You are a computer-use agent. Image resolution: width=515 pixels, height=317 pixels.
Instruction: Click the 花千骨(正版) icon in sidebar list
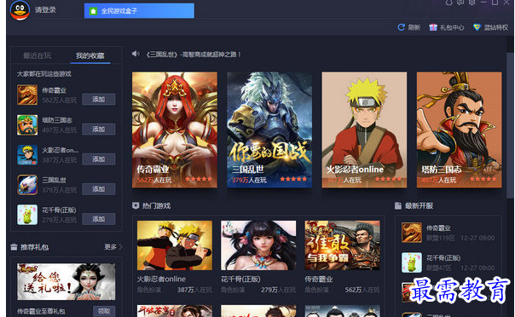pos(27,215)
